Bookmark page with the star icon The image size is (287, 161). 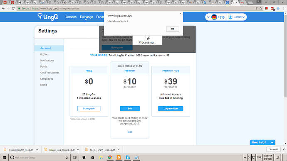[261, 8]
